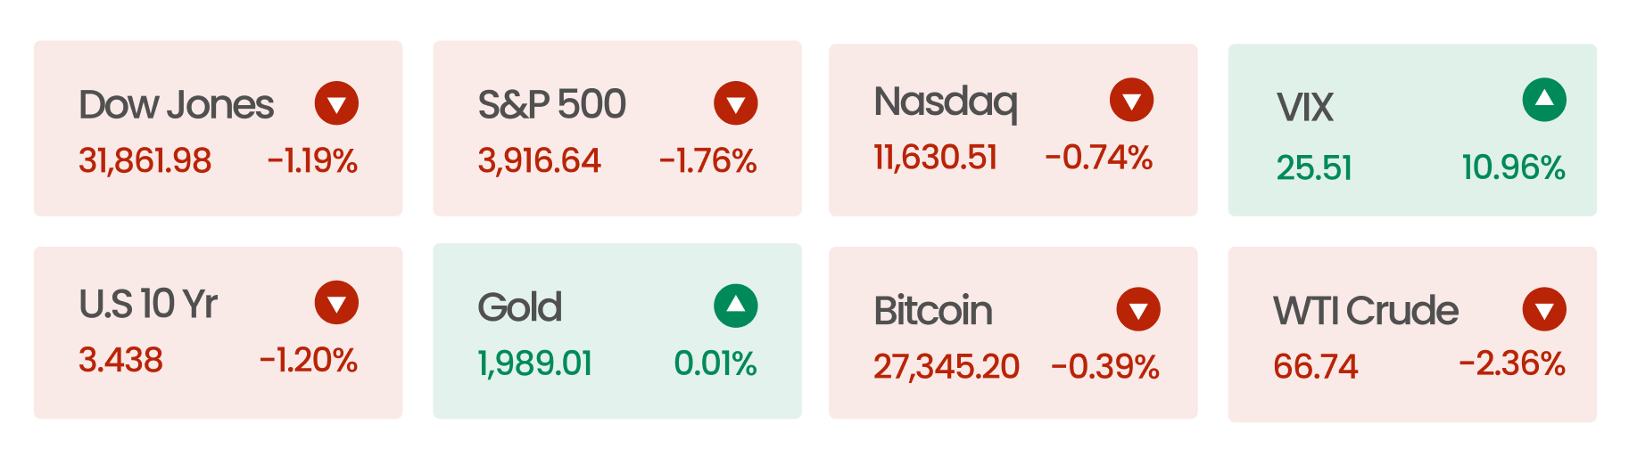Click the VIX 10.96% change value

[x=1513, y=167]
